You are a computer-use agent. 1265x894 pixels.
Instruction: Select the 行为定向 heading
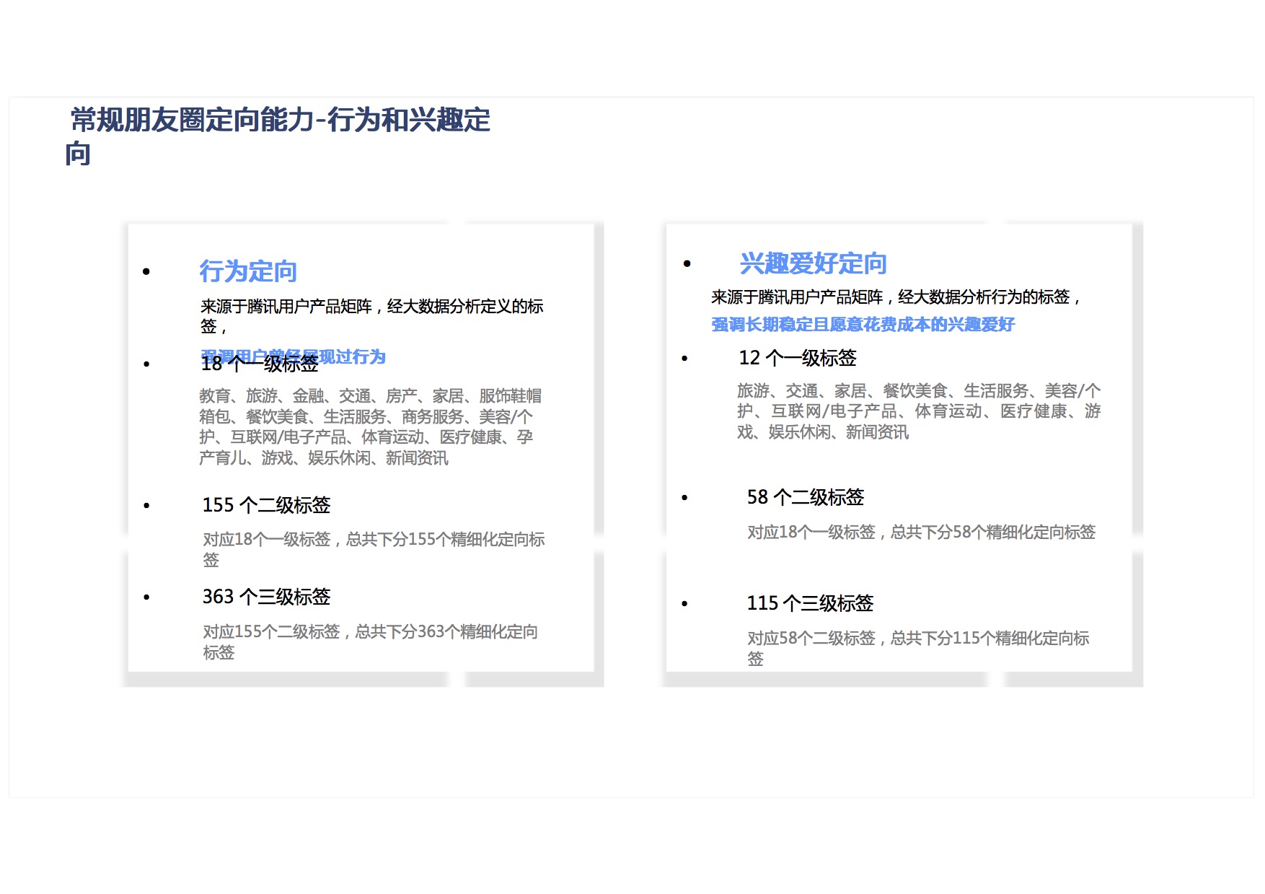[x=248, y=272]
